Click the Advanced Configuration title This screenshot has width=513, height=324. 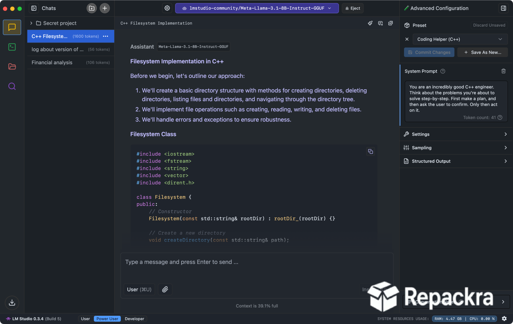click(x=439, y=8)
